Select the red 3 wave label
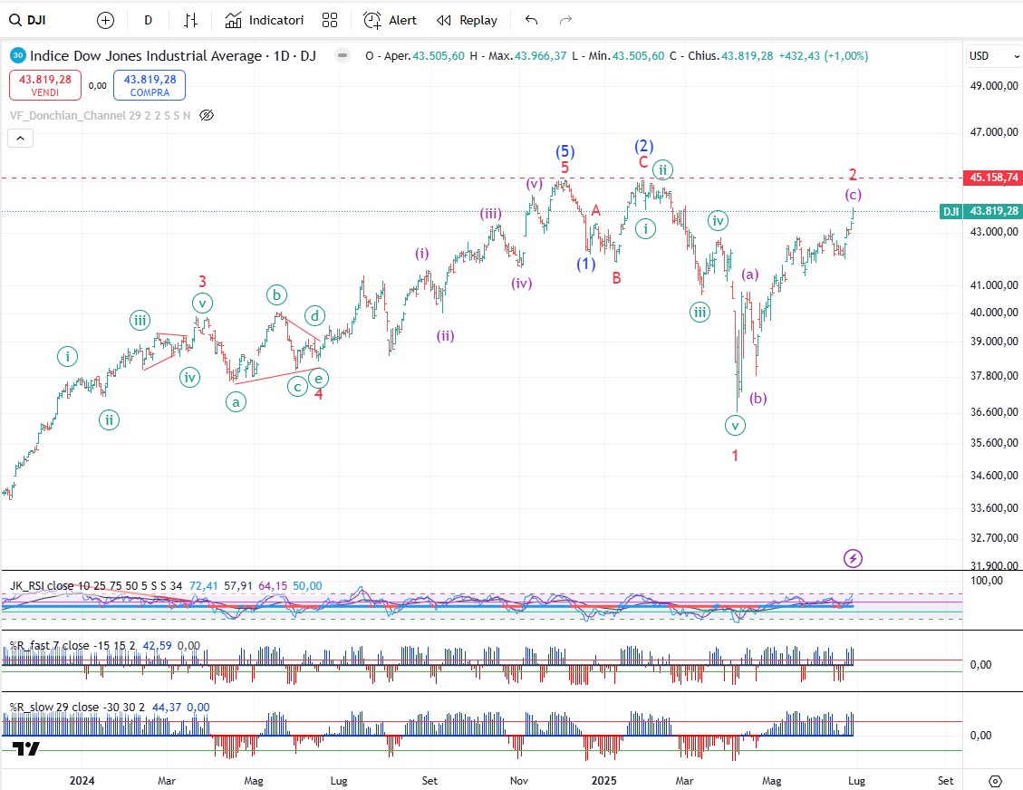The height and width of the screenshot is (790, 1023). 202,282
